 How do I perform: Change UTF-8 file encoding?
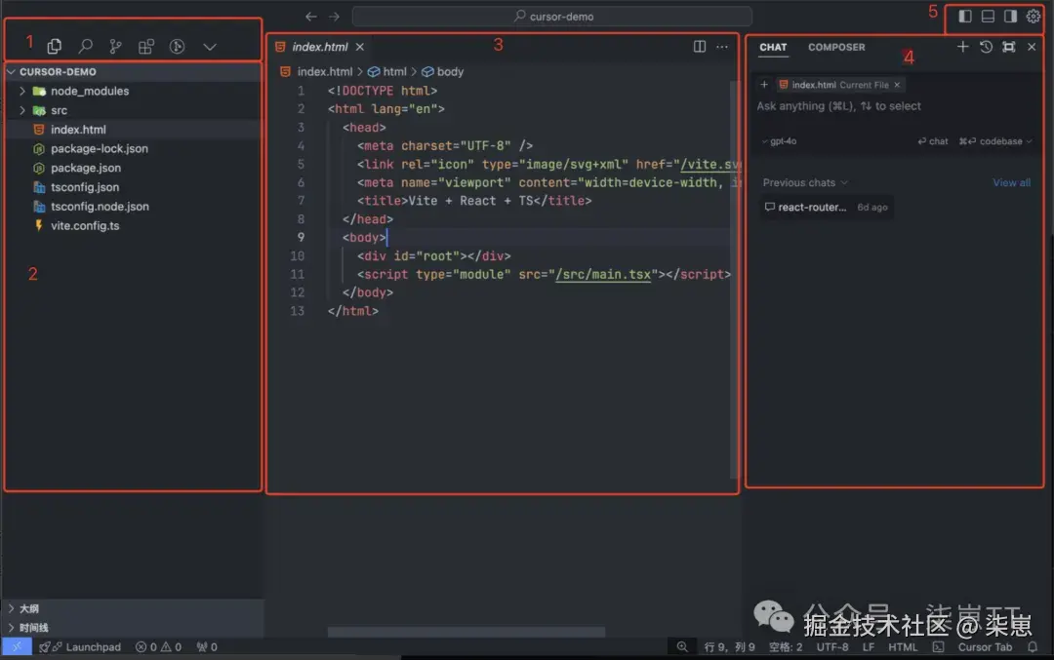click(832, 646)
